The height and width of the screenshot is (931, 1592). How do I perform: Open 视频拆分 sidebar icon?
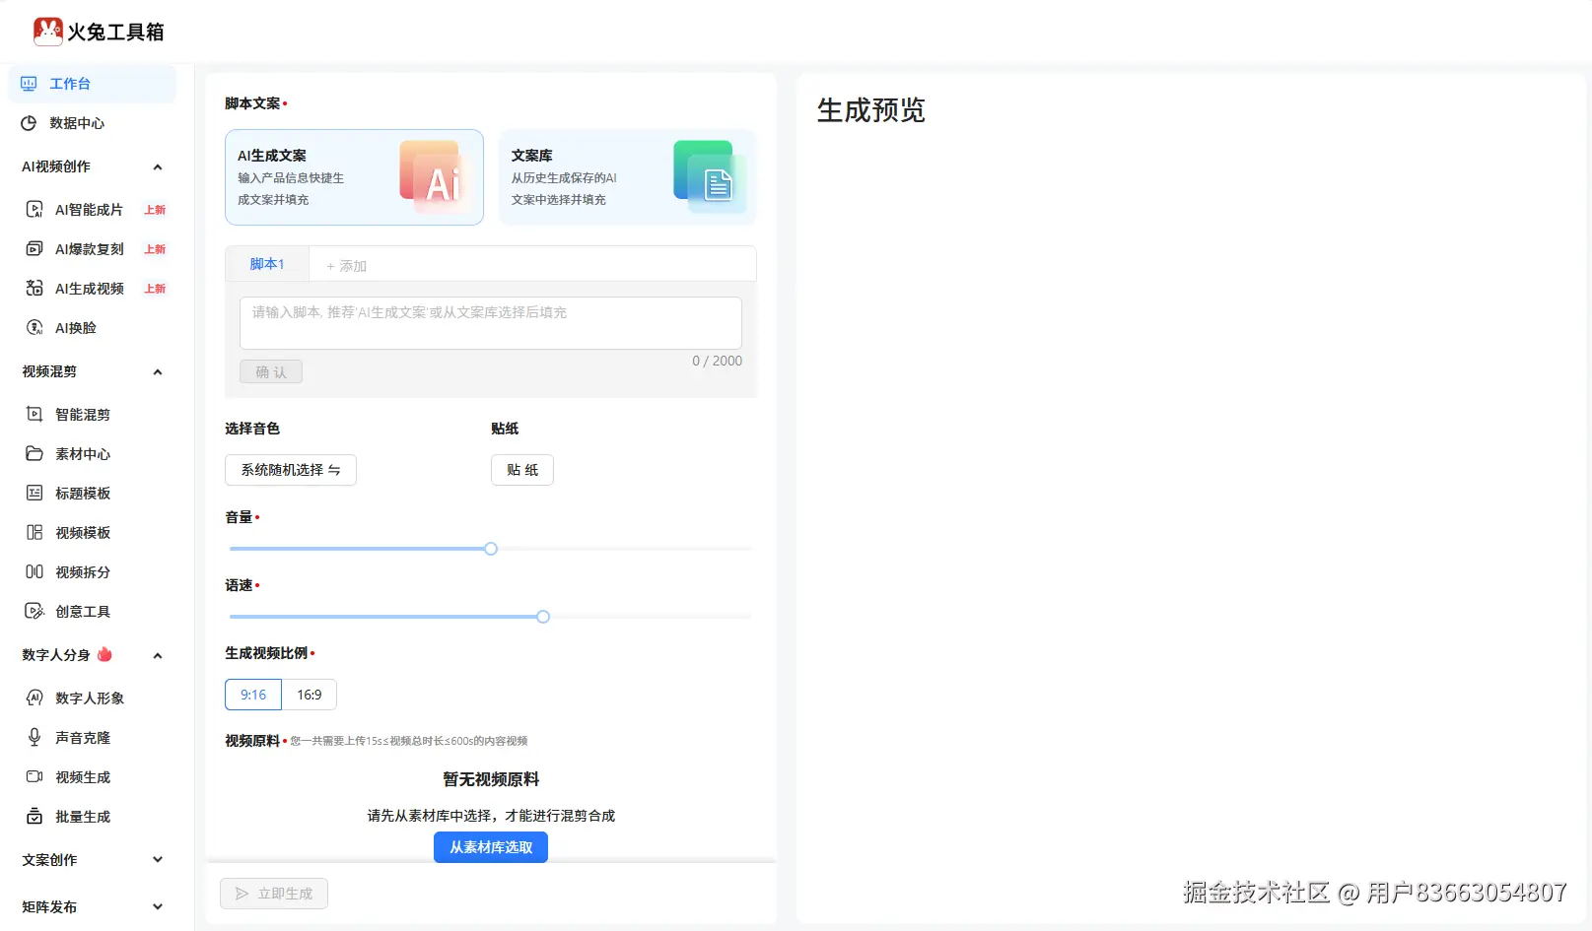(x=35, y=572)
